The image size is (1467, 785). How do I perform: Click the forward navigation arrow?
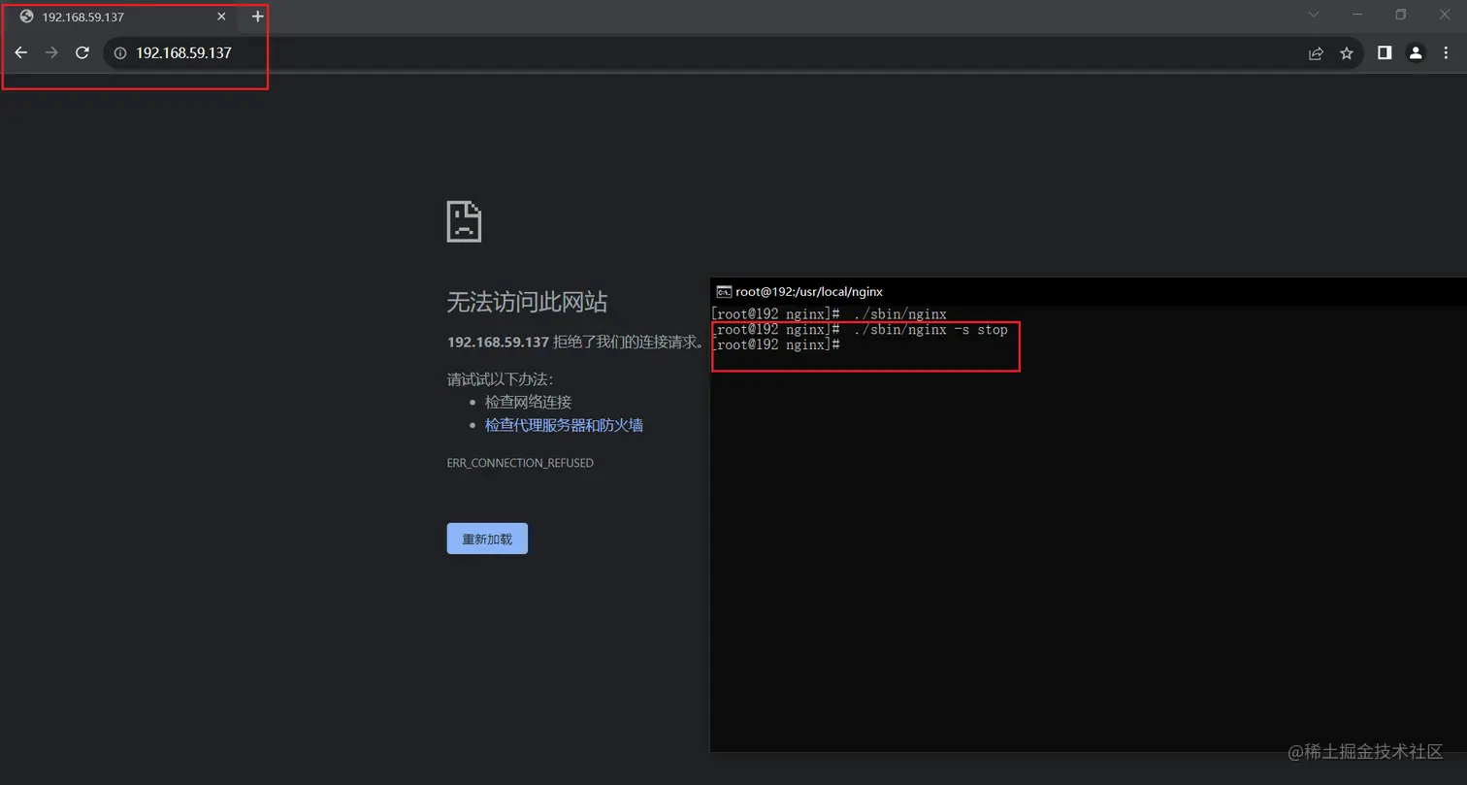click(x=51, y=53)
